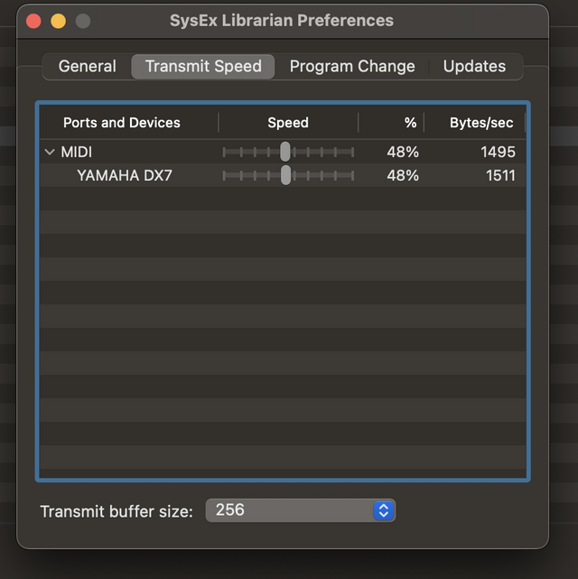Screen dimensions: 578x579
Task: Click the Ports and Devices column header
Action: 122,123
